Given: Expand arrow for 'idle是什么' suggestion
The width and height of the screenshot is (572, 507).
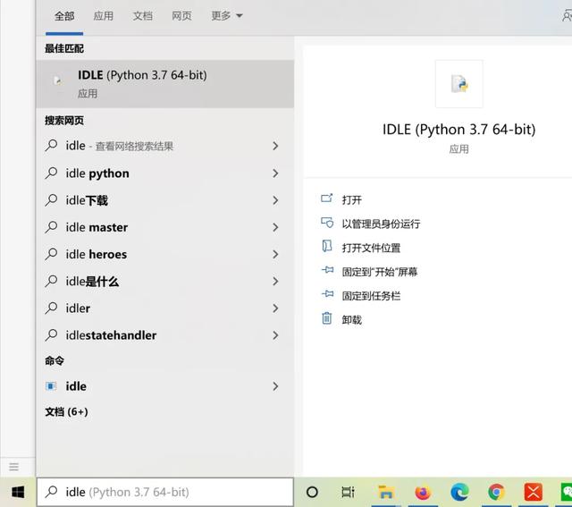Looking at the screenshot, I should tap(275, 282).
